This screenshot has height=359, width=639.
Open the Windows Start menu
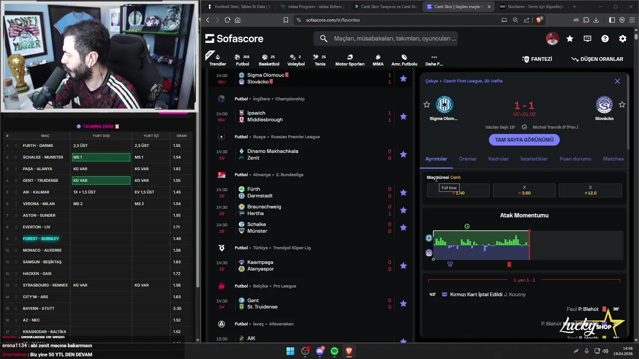point(290,351)
